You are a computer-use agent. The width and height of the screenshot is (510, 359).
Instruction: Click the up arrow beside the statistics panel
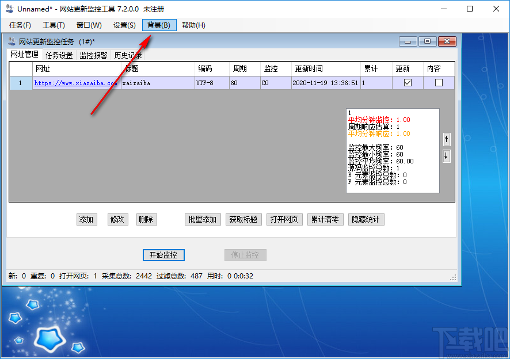pos(446,139)
